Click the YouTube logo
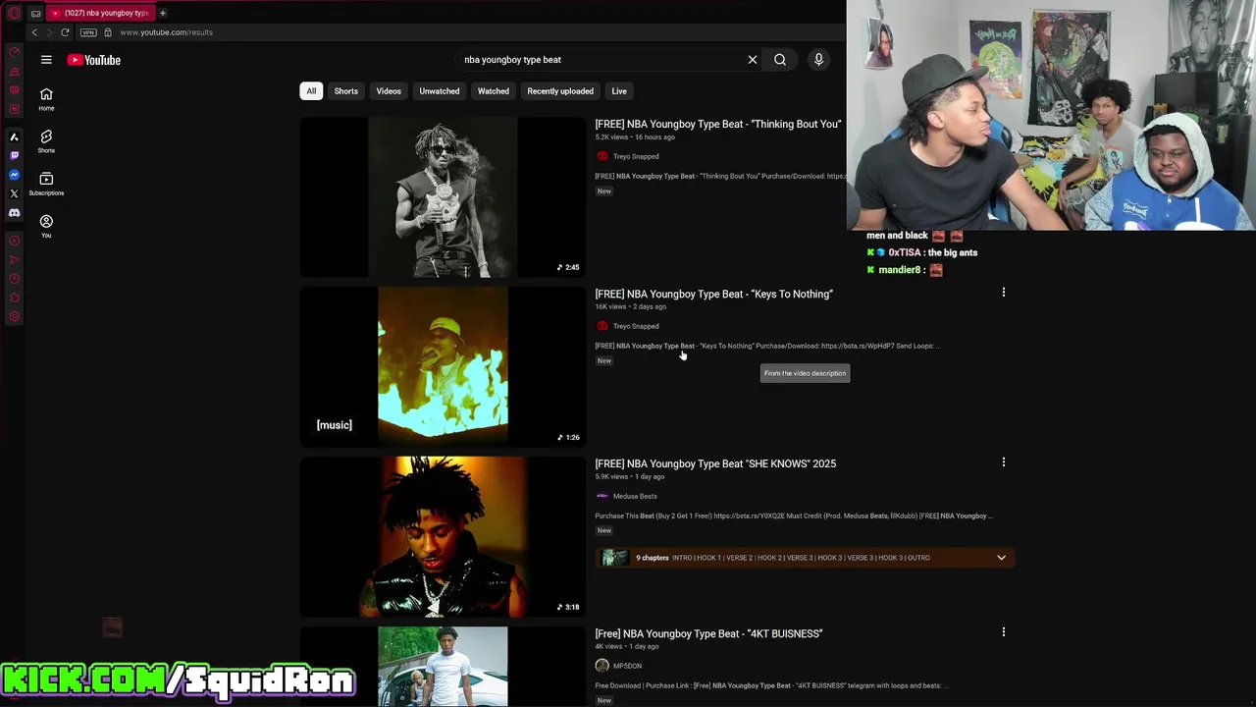The width and height of the screenshot is (1256, 707). pos(94,60)
